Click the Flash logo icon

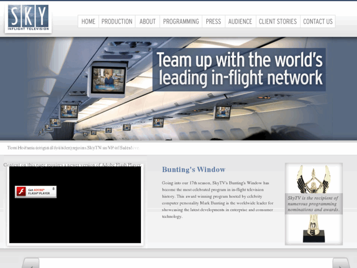pos(21,191)
